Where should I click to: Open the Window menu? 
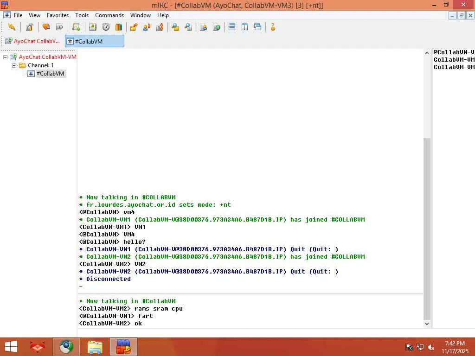click(140, 15)
